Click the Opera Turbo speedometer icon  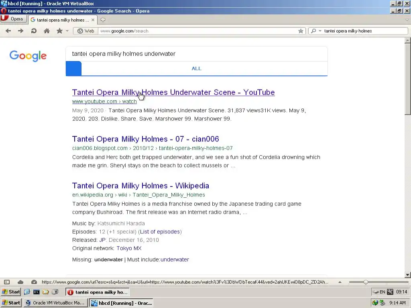point(34,282)
